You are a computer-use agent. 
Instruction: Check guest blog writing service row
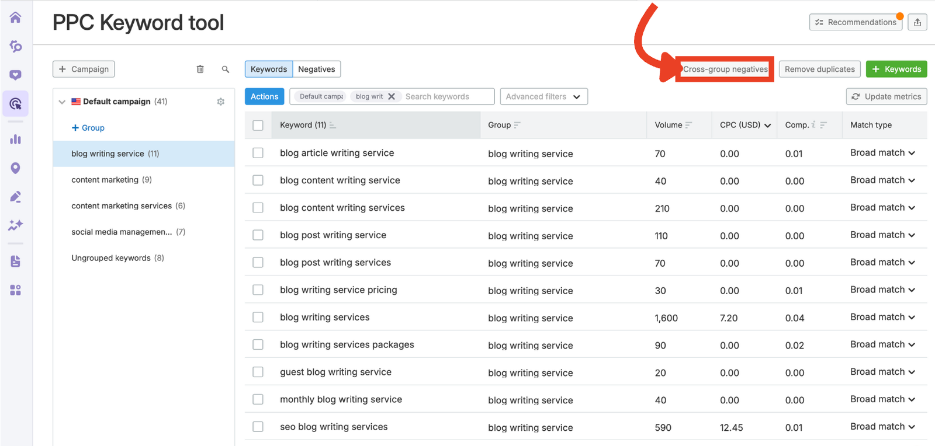pyautogui.click(x=258, y=372)
